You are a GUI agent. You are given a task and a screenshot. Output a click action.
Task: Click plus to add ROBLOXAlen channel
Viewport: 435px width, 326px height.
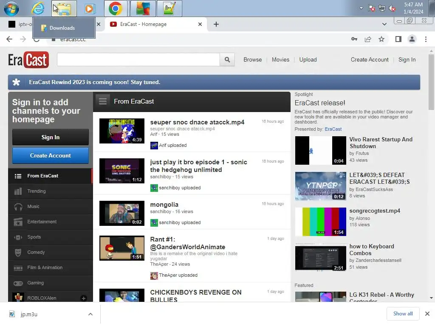[84, 298]
